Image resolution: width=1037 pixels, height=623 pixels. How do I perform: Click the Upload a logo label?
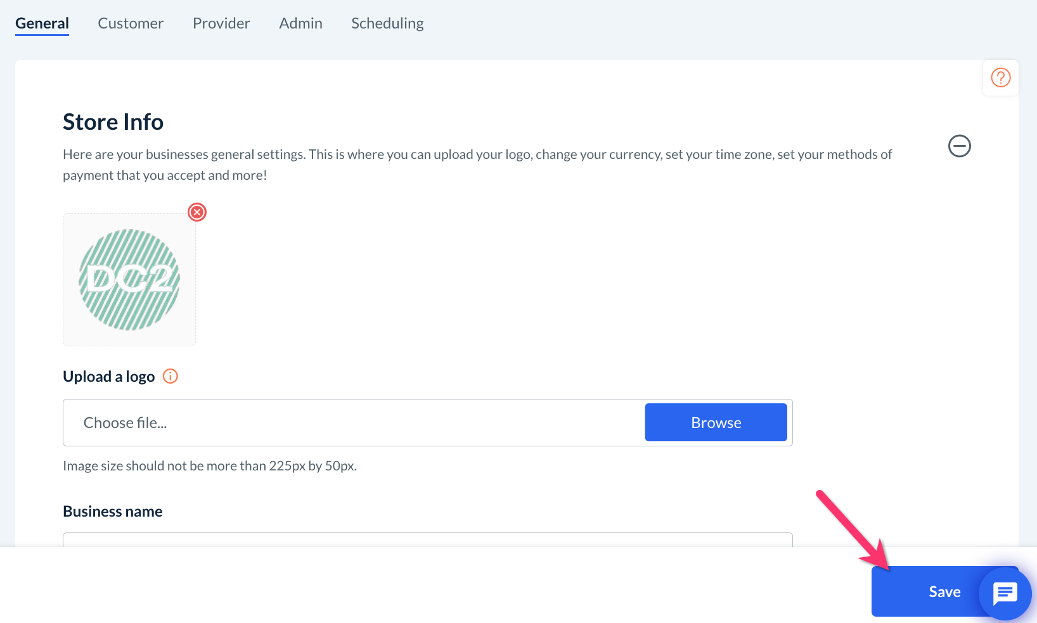tap(108, 377)
